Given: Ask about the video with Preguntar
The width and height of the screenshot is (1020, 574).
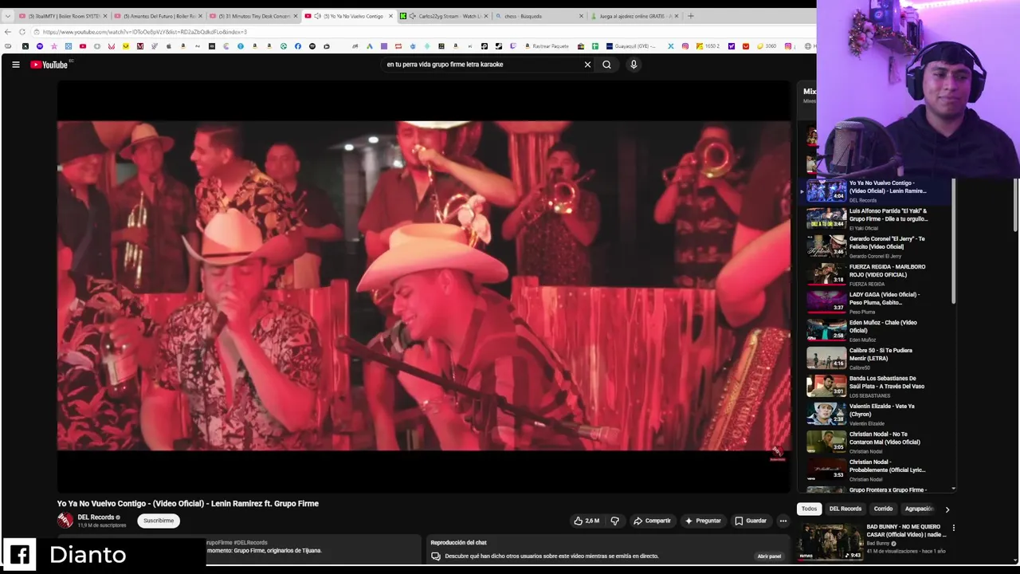Looking at the screenshot, I should (x=703, y=521).
